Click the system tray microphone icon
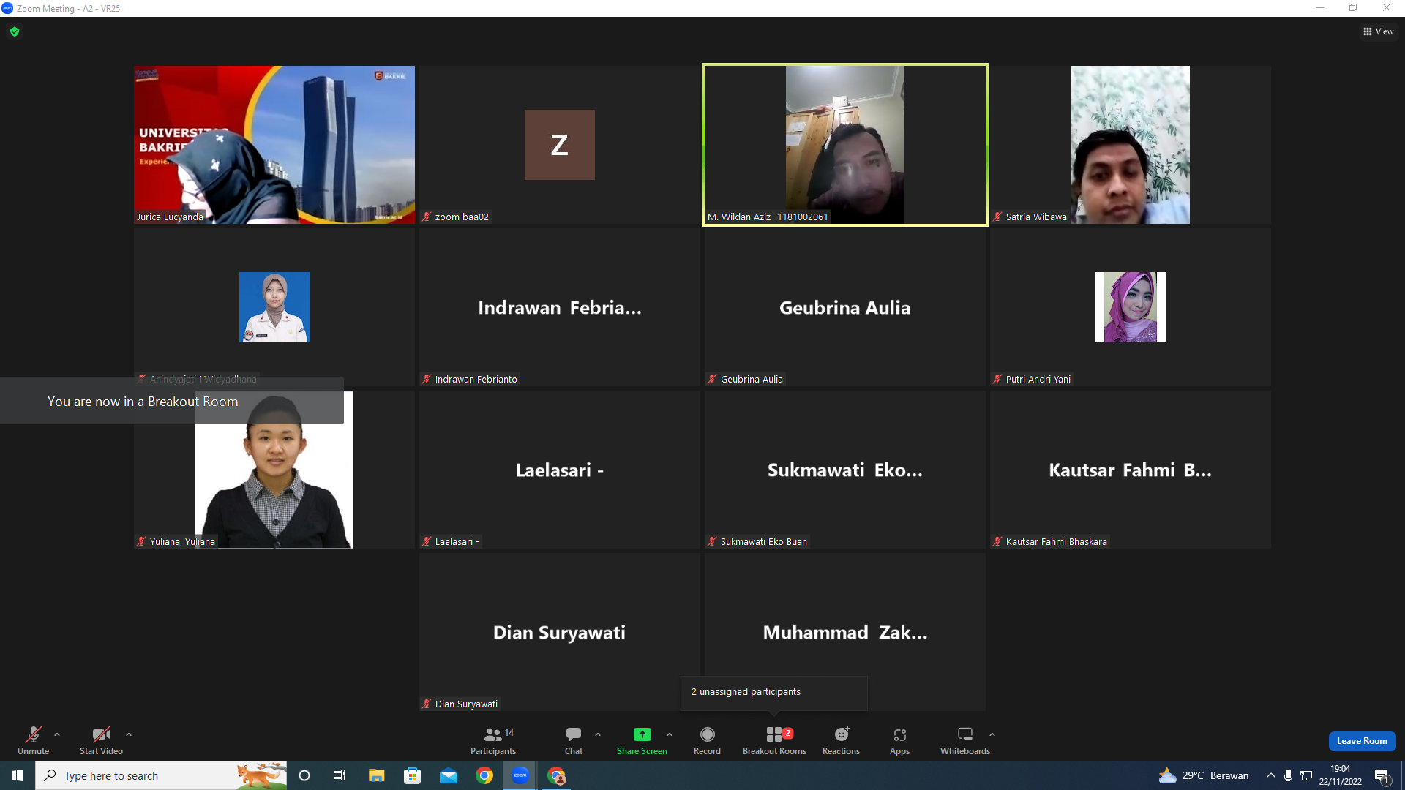 1289,775
